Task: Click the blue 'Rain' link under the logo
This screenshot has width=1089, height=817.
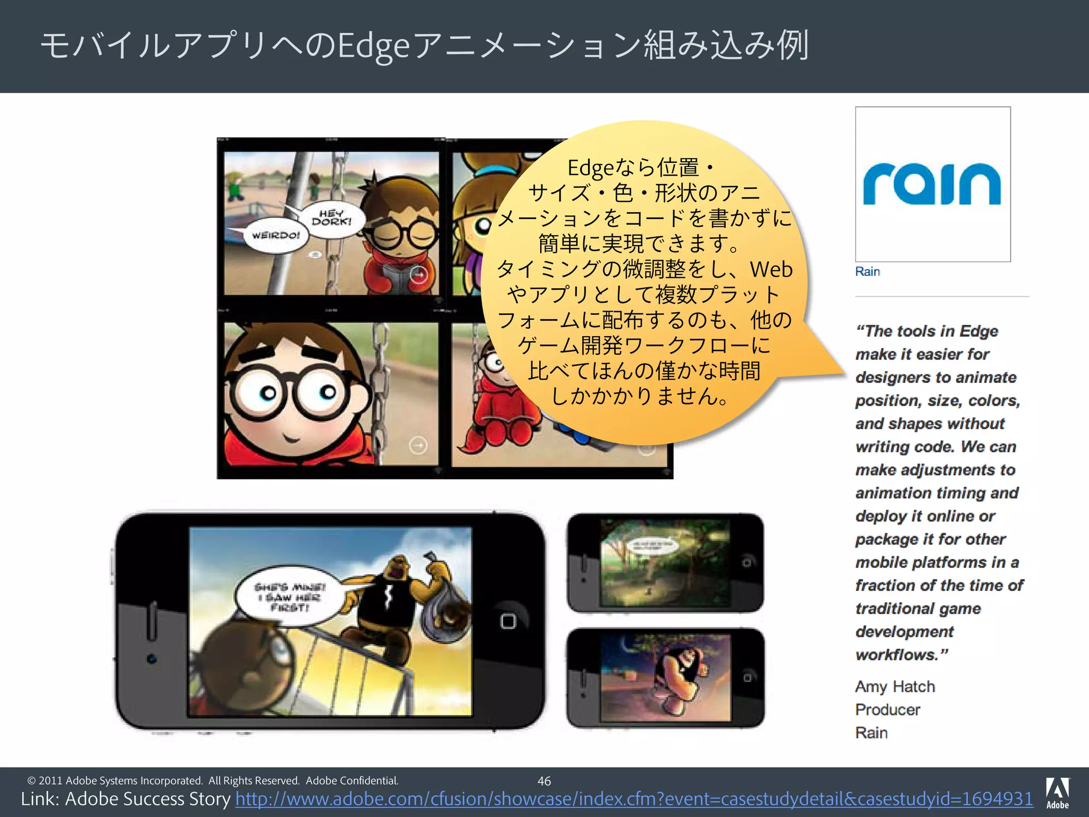Action: tap(867, 271)
